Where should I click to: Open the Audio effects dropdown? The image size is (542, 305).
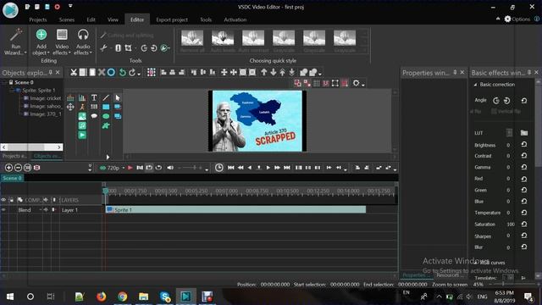[83, 42]
